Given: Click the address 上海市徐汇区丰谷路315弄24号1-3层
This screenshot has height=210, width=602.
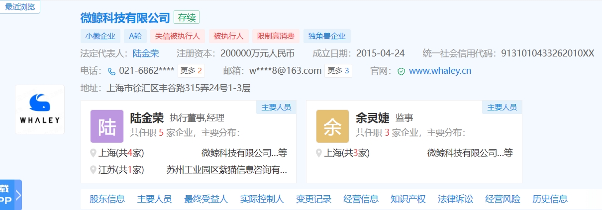Looking at the screenshot, I should click(179, 88).
